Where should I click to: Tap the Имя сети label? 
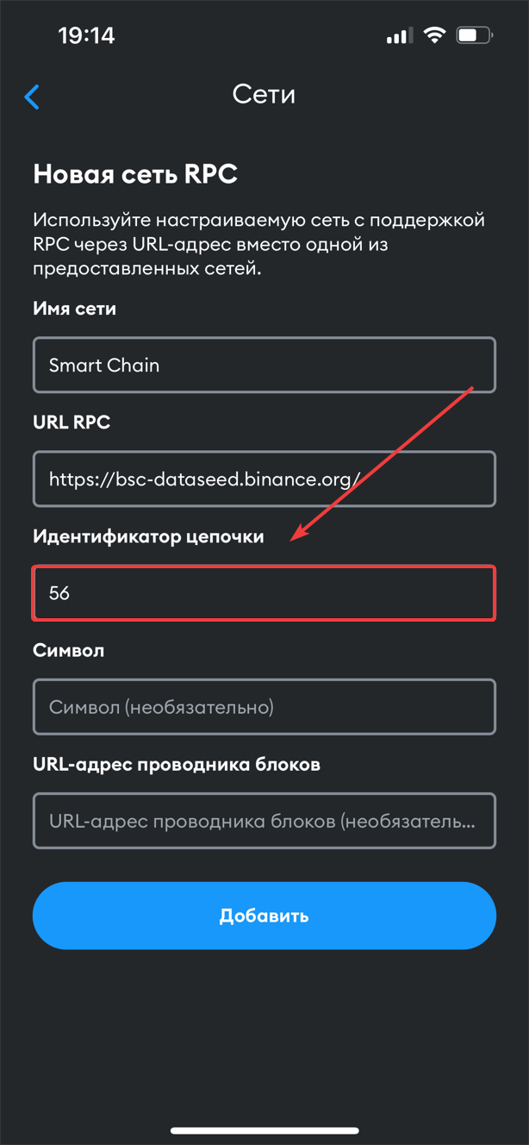click(74, 309)
